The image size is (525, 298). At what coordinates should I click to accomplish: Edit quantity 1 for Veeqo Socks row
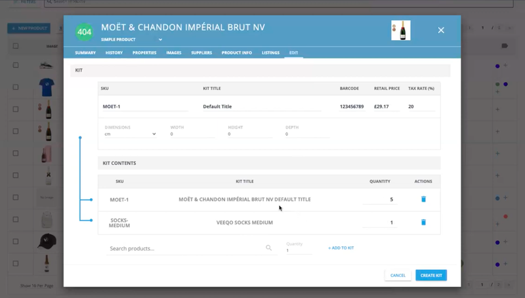380,223
